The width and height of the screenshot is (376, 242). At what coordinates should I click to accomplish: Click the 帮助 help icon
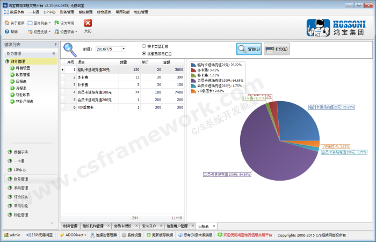pos(6,32)
